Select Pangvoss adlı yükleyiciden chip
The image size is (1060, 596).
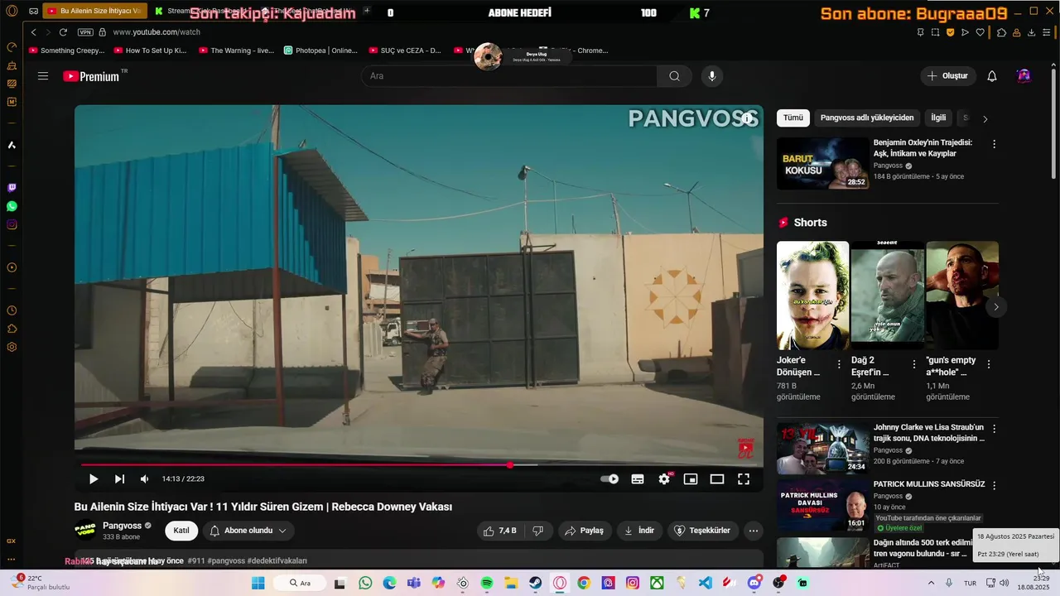pyautogui.click(x=867, y=118)
